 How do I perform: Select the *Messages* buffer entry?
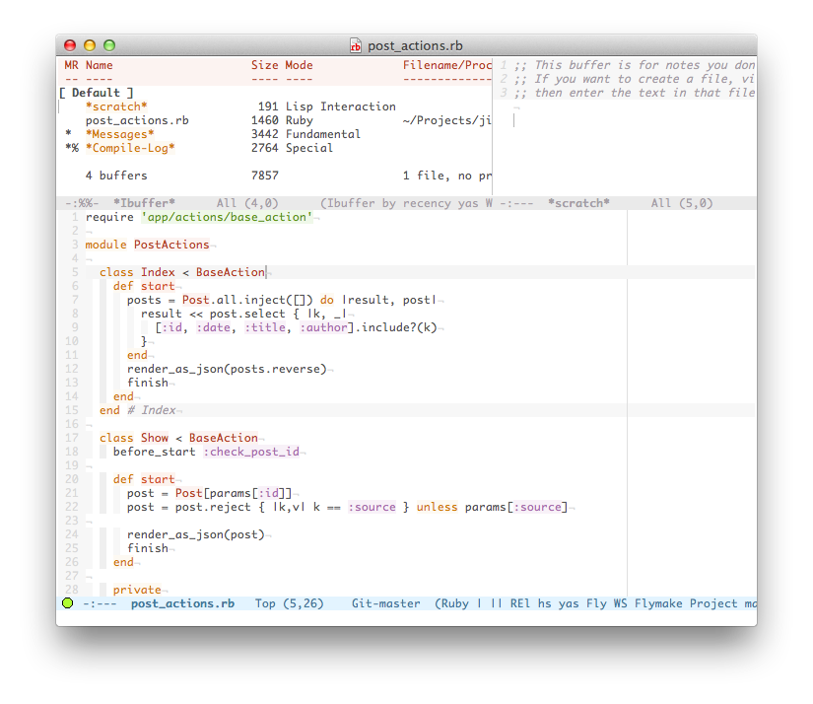(x=119, y=134)
